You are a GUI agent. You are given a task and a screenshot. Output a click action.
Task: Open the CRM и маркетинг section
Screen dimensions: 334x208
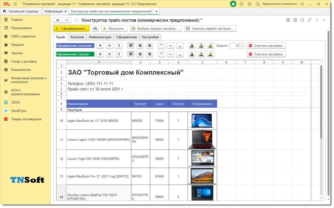click(23, 37)
